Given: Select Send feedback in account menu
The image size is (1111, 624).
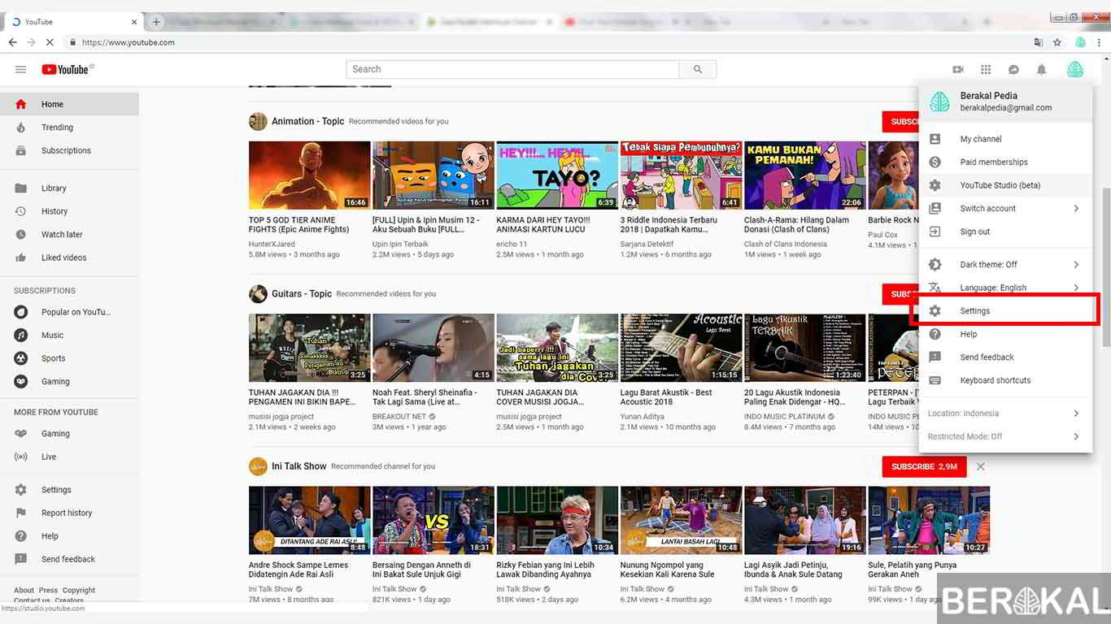Looking at the screenshot, I should (1005, 357).
